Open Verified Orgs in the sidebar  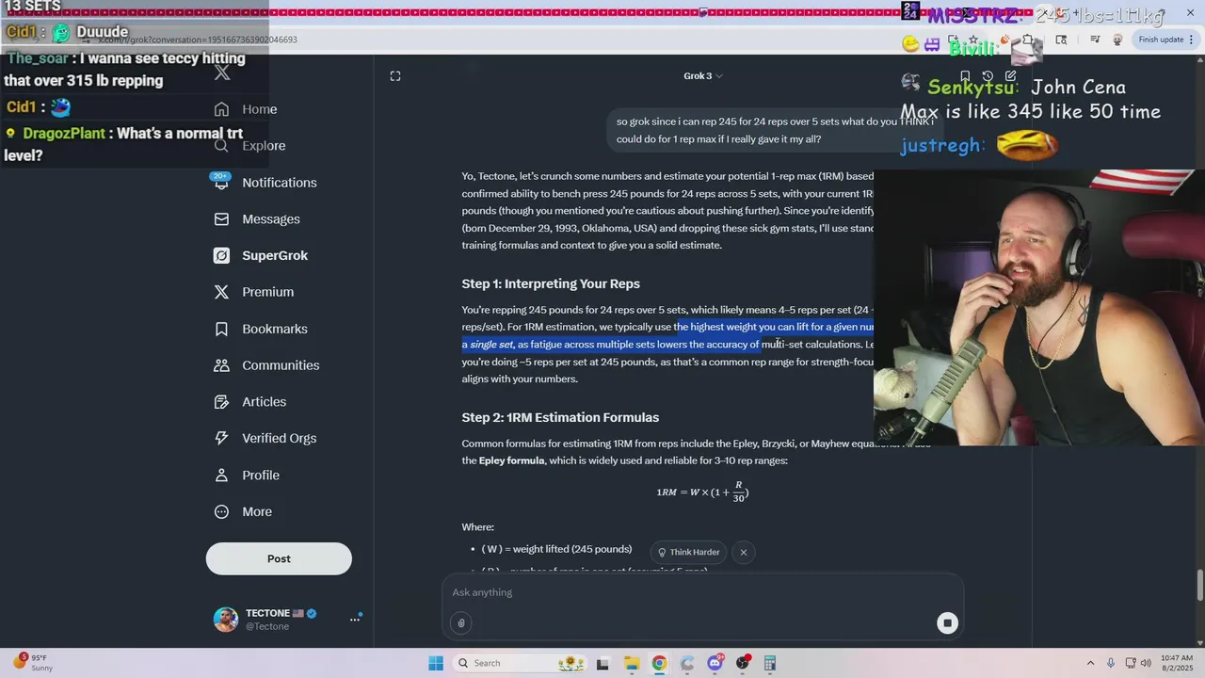tap(265, 438)
